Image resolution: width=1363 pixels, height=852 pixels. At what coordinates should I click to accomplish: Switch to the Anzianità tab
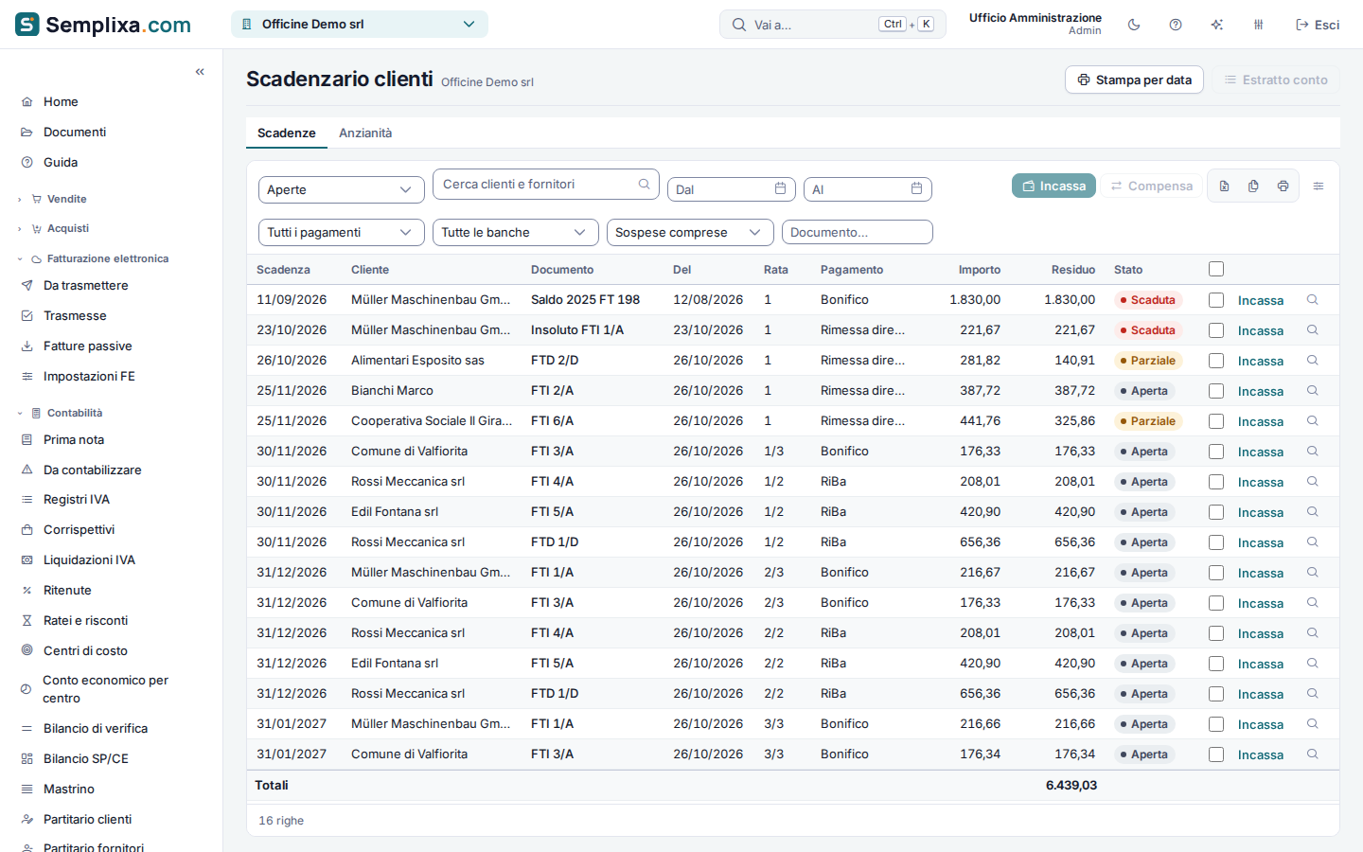coord(365,133)
